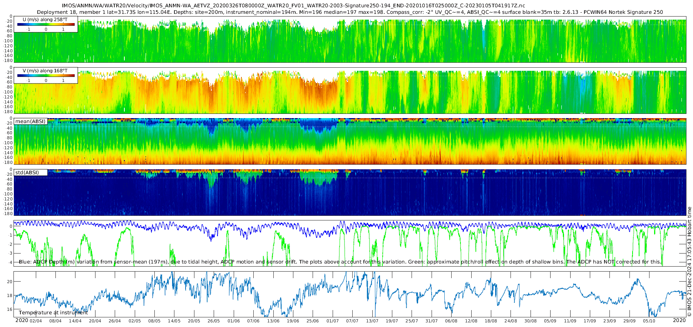Click the Deployment 18 metadata line
This screenshot has height=327, width=693.
[x=350, y=12]
